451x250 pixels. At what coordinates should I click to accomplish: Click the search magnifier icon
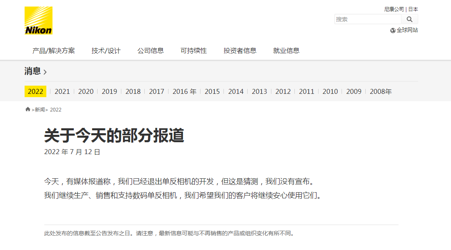(409, 19)
